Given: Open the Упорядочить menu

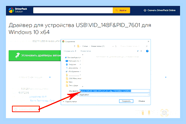Looking at the screenshot, I should tap(70, 51).
